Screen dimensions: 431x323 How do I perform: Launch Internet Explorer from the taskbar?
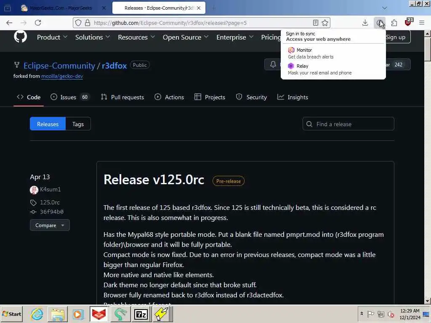[x=37, y=314]
